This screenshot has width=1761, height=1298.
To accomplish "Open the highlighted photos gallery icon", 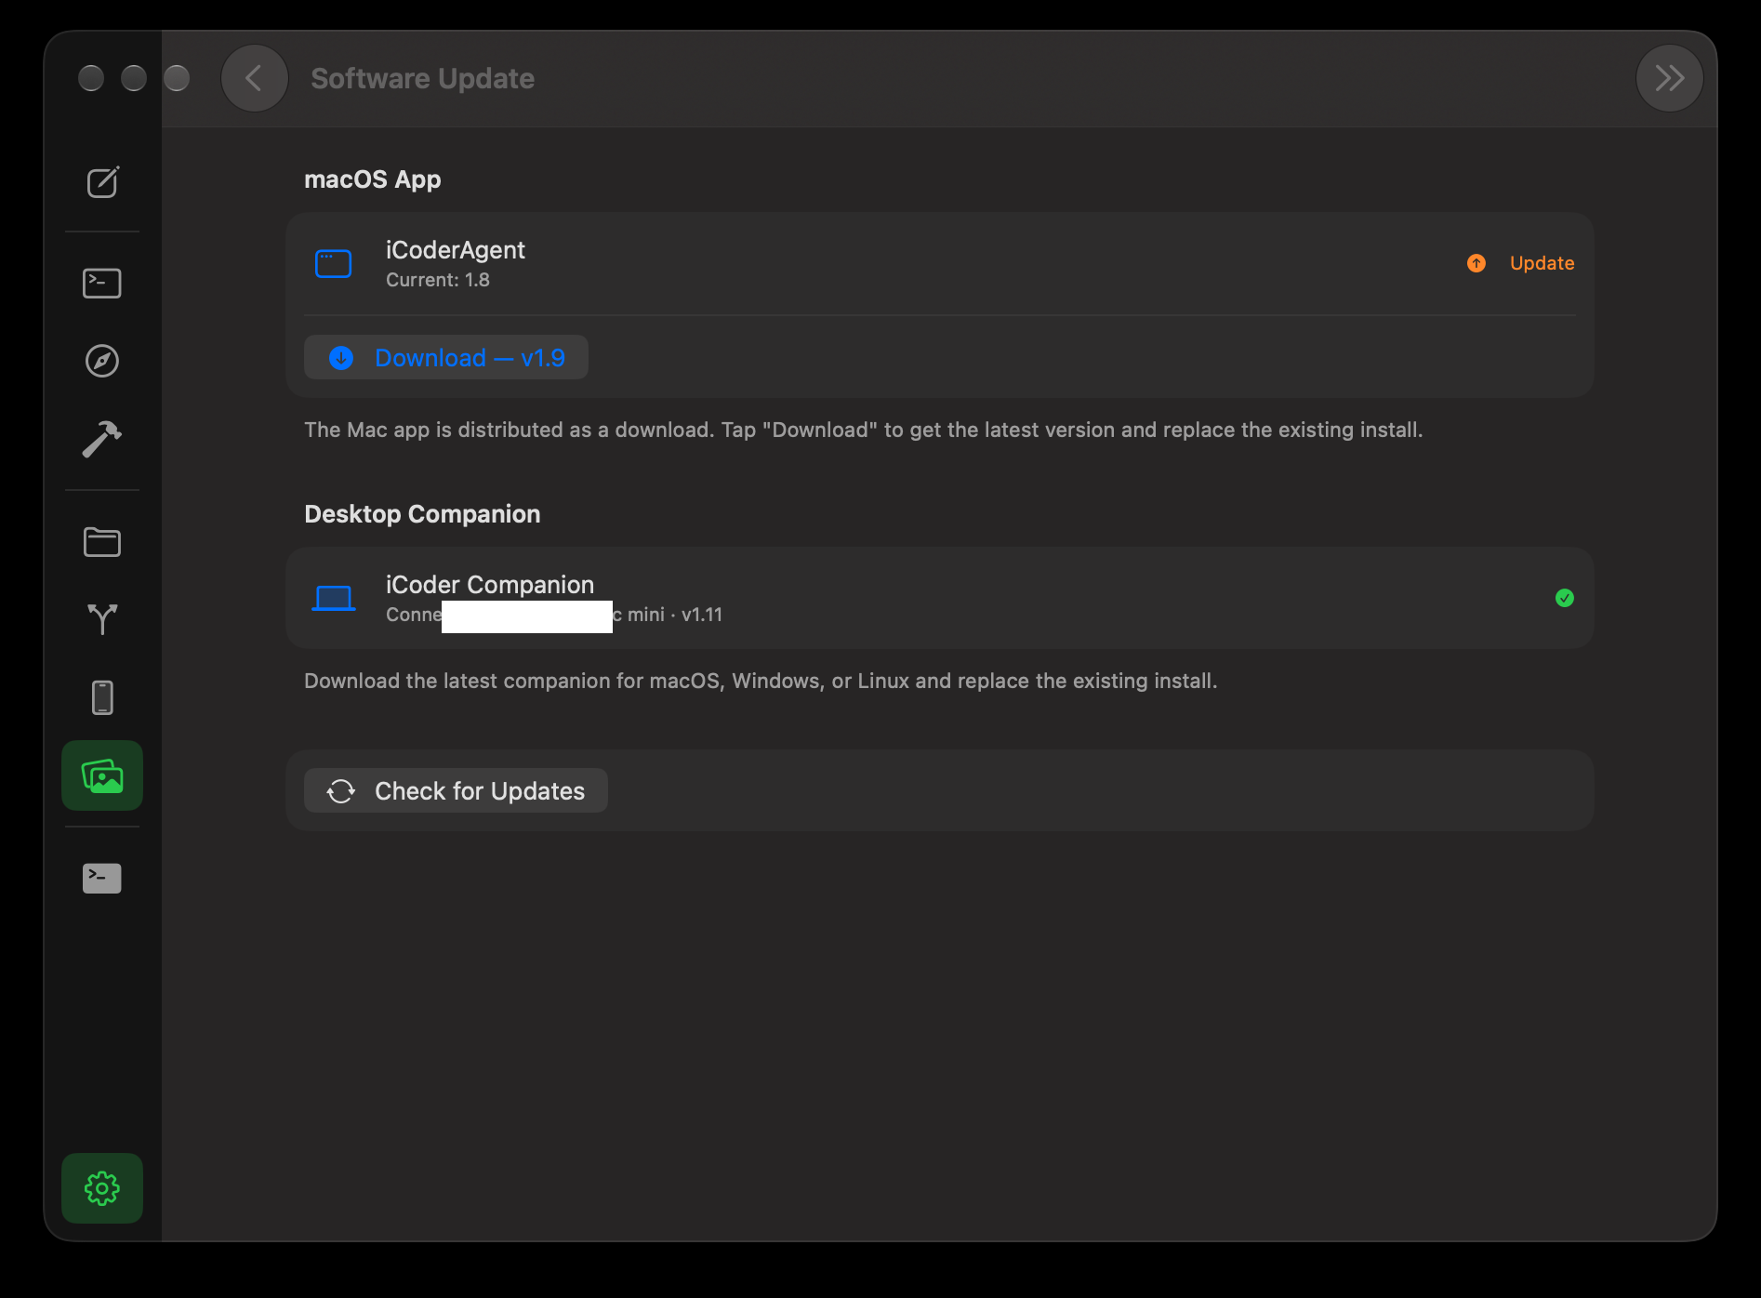I will tap(102, 775).
